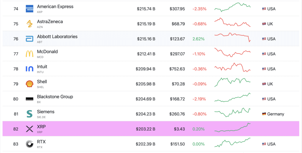Click the $215.19 B market cap value
302x153 pixels.
(x=146, y=24)
